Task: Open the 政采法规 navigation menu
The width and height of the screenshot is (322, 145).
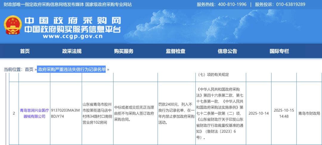Action: pyautogui.click(x=72, y=51)
